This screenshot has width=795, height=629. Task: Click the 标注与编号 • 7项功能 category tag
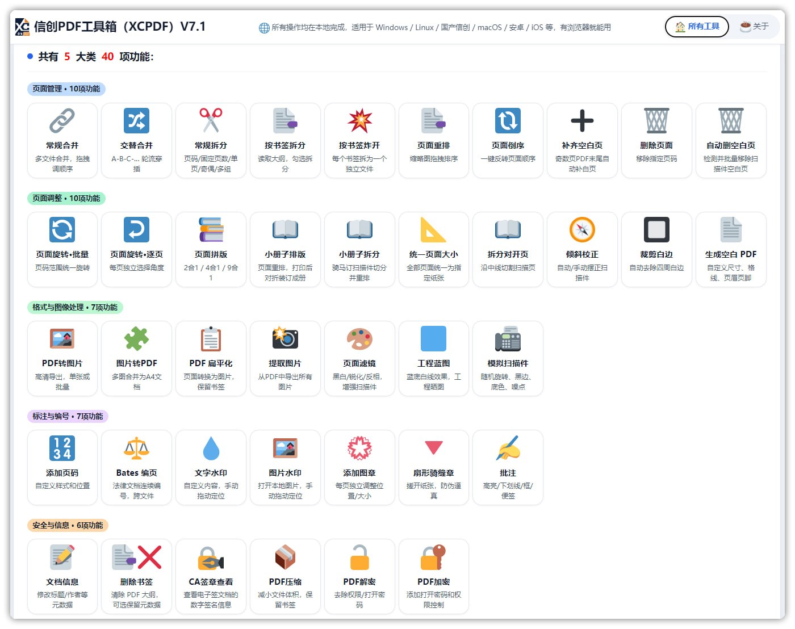coord(68,416)
